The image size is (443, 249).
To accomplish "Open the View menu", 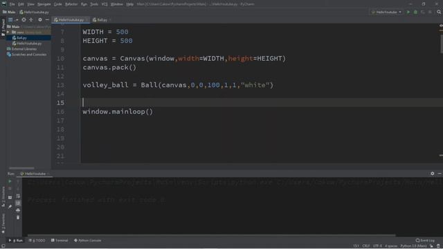I will pyautogui.click(x=30, y=4).
